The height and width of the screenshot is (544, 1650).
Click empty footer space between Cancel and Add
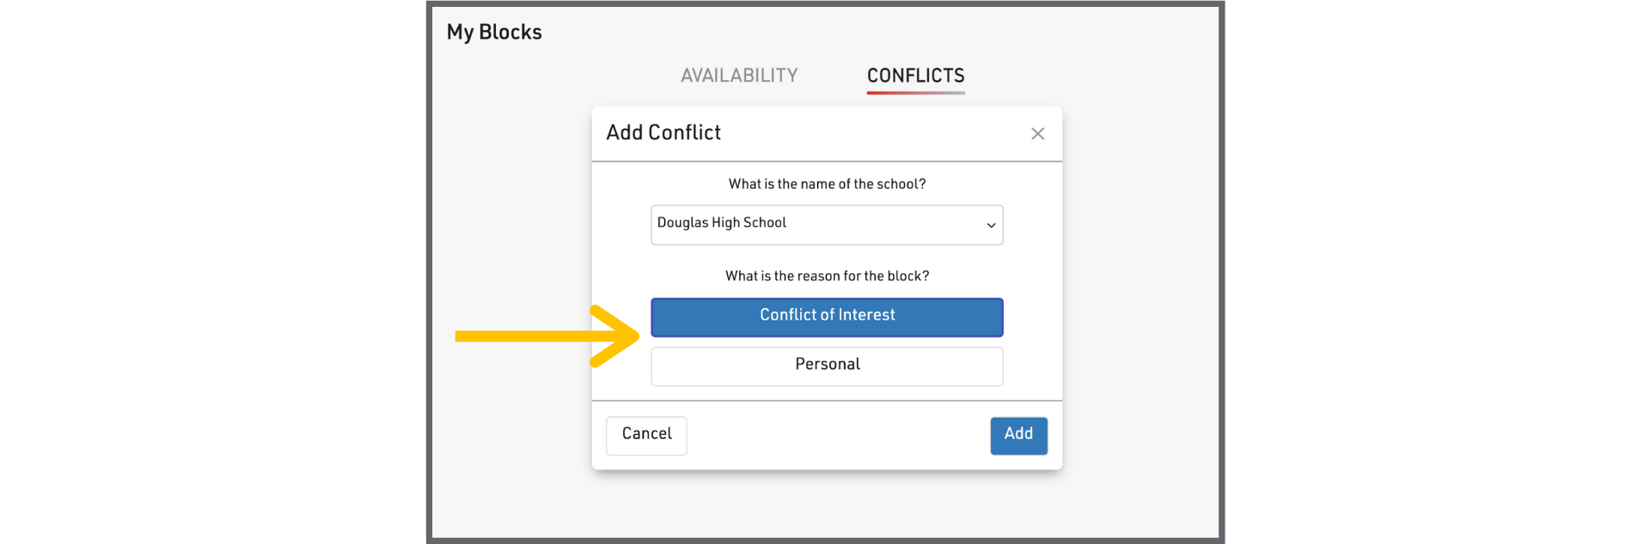tap(838, 435)
